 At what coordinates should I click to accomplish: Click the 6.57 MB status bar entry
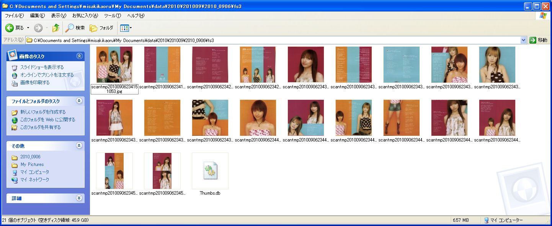tap(461, 220)
